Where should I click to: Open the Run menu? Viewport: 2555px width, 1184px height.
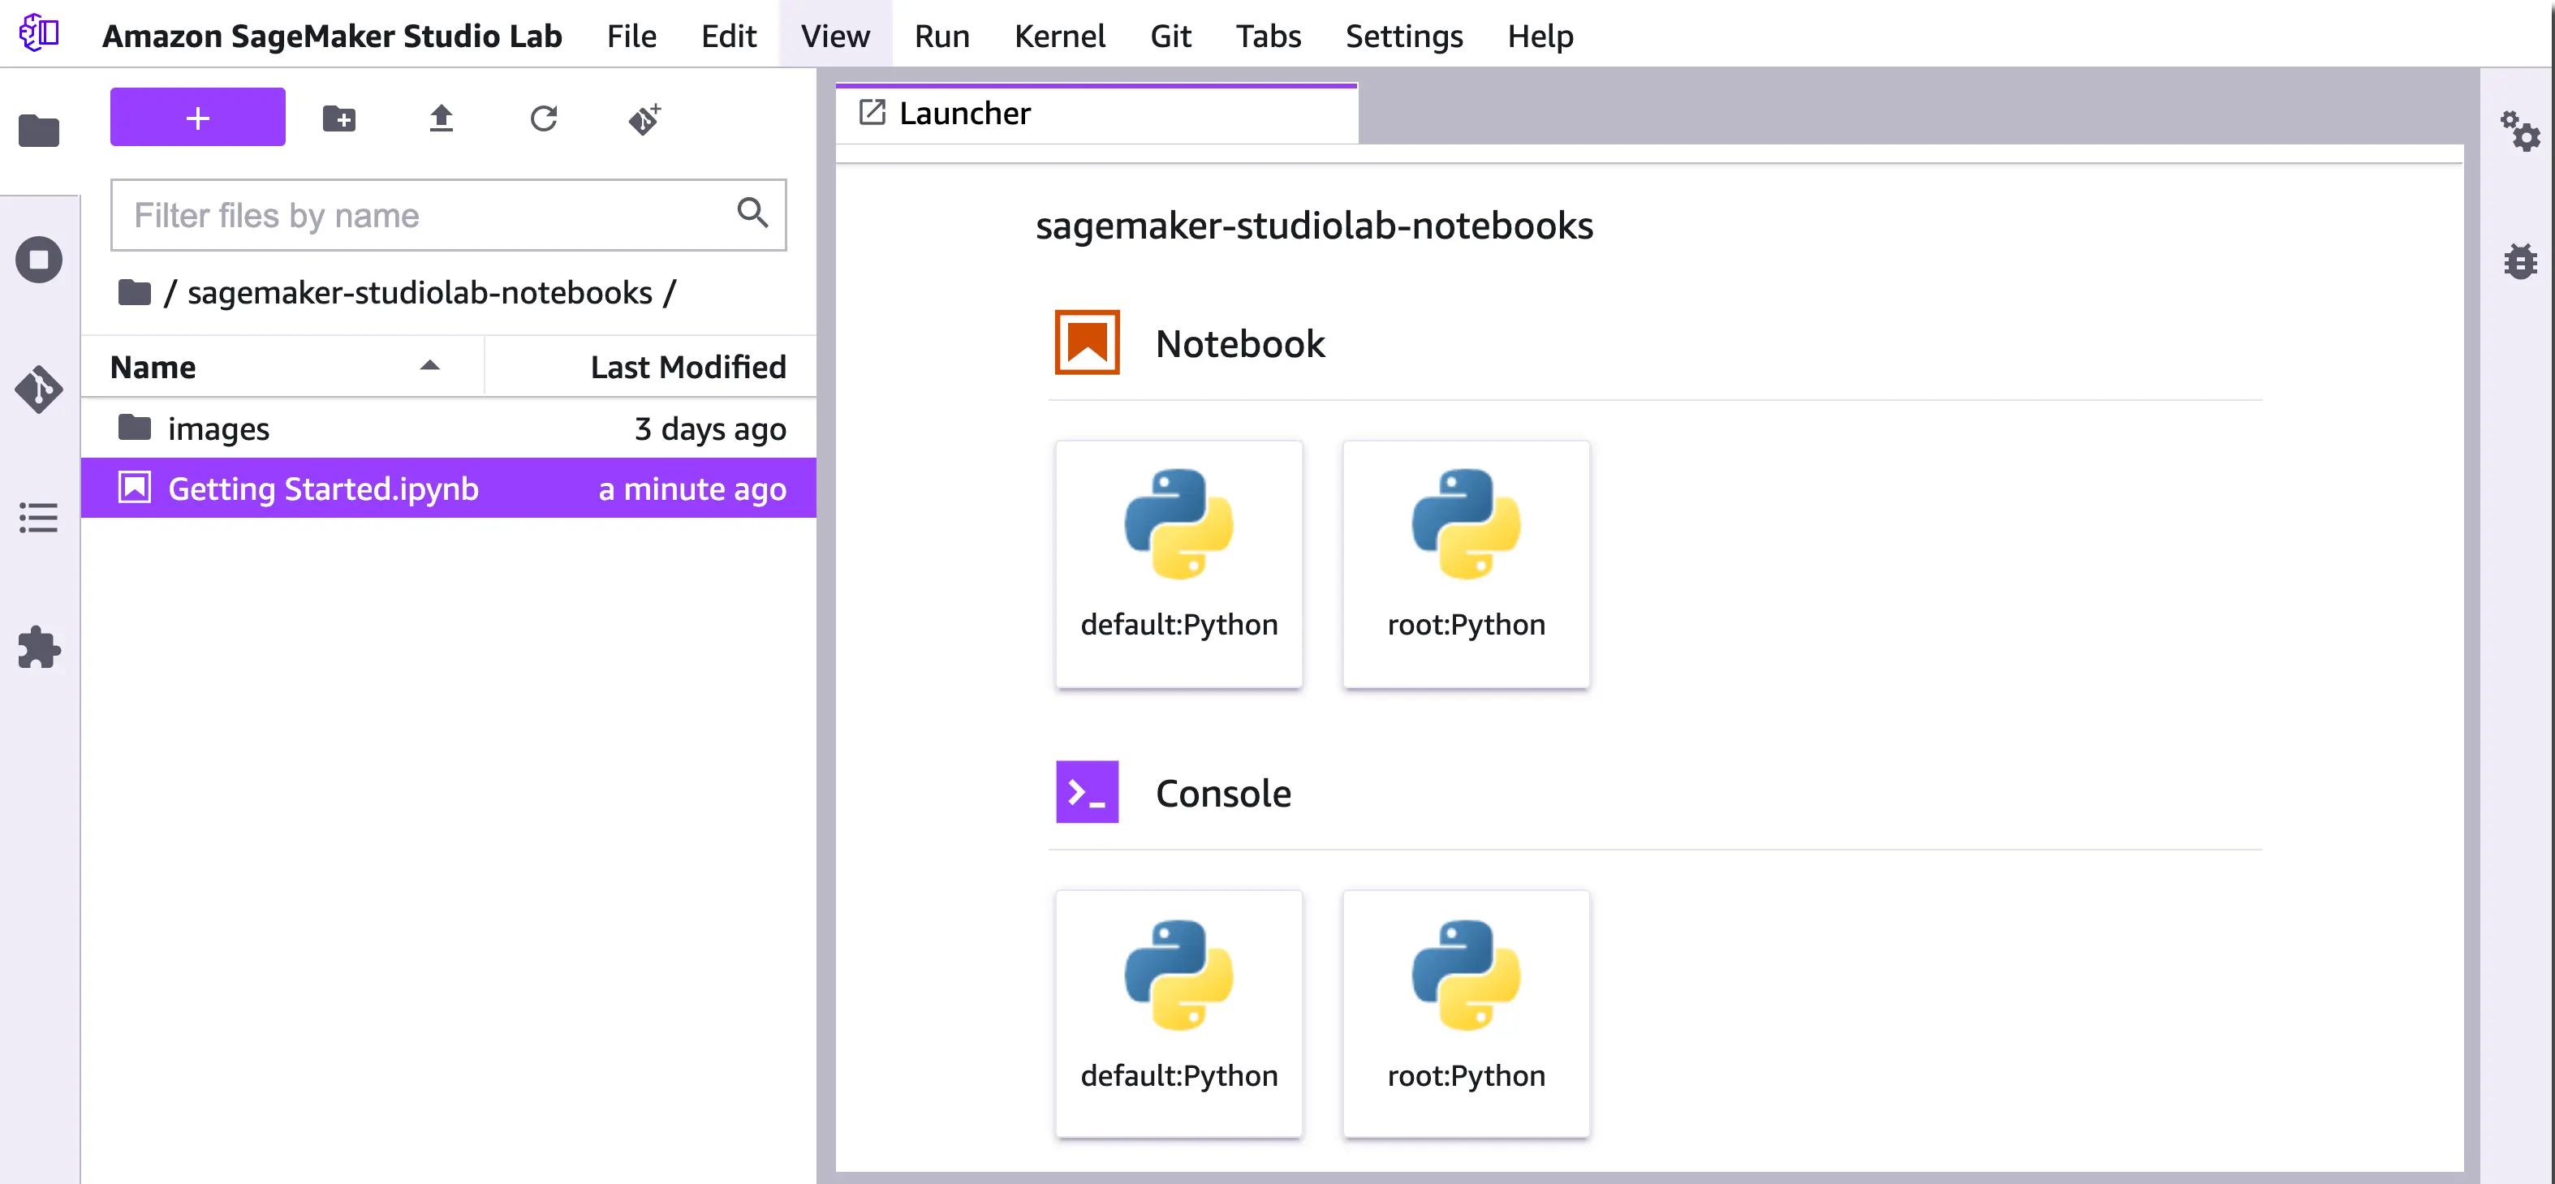click(942, 36)
